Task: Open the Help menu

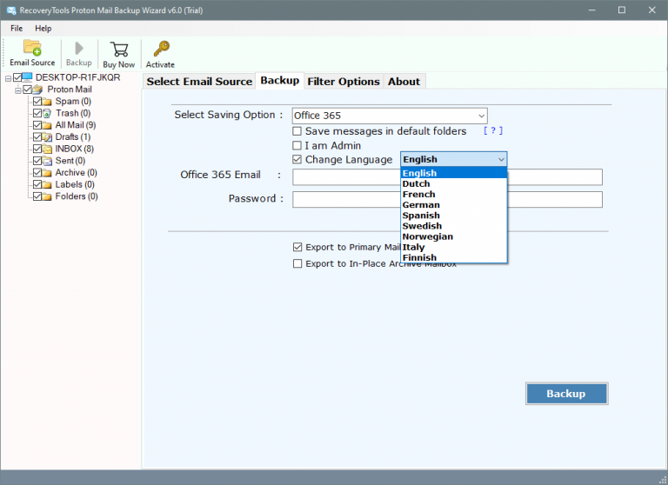Action: click(x=43, y=29)
